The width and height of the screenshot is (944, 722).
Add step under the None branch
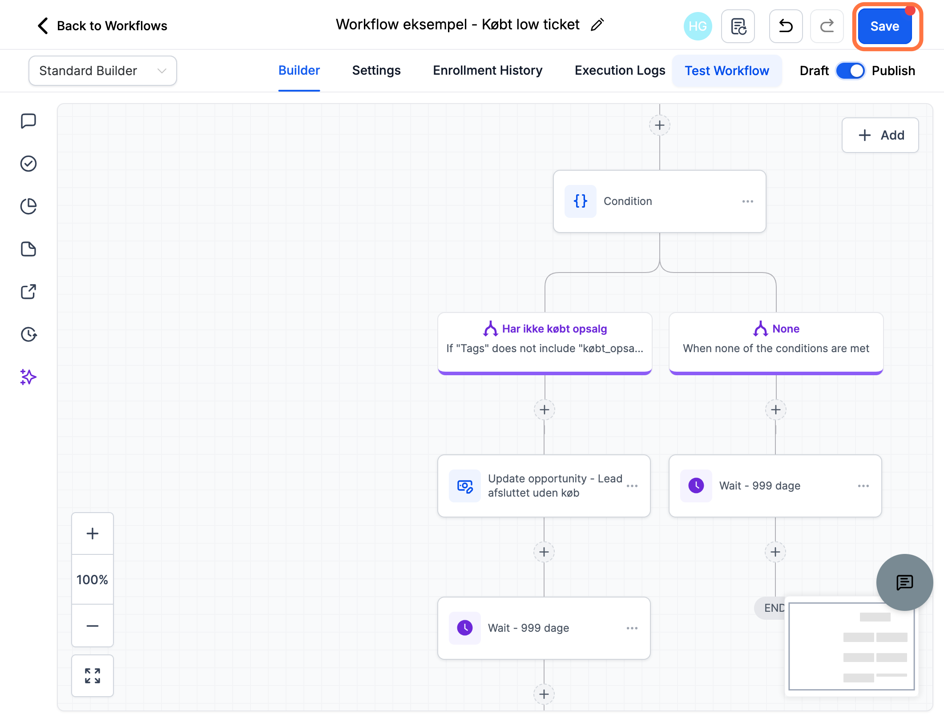point(776,409)
